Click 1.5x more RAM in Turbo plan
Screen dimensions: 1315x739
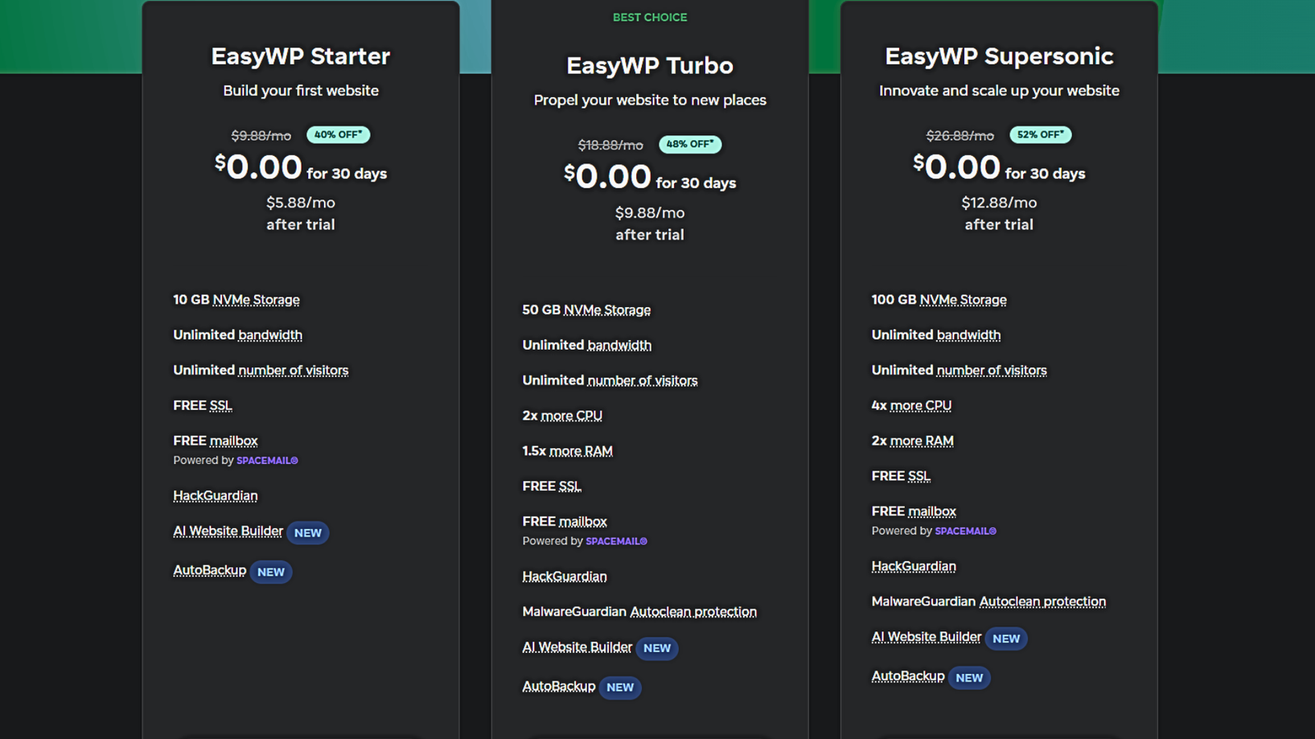pos(580,451)
